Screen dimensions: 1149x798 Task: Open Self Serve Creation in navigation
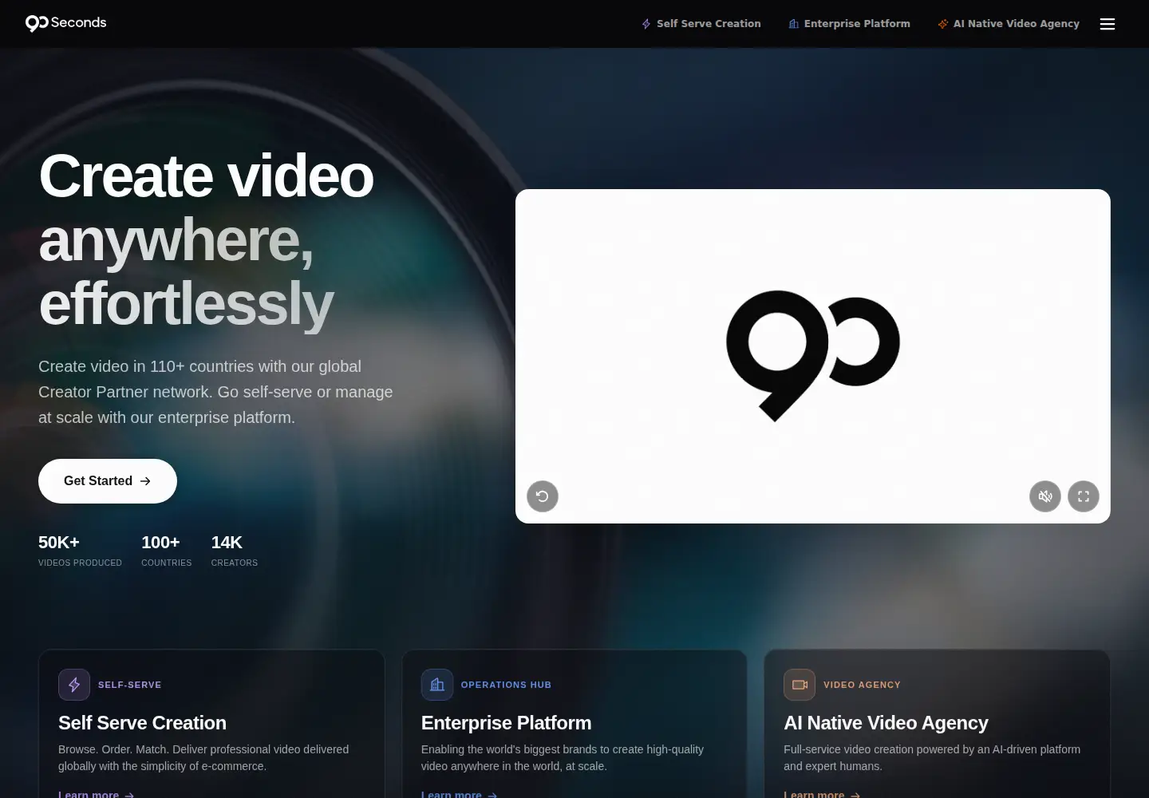pos(701,24)
